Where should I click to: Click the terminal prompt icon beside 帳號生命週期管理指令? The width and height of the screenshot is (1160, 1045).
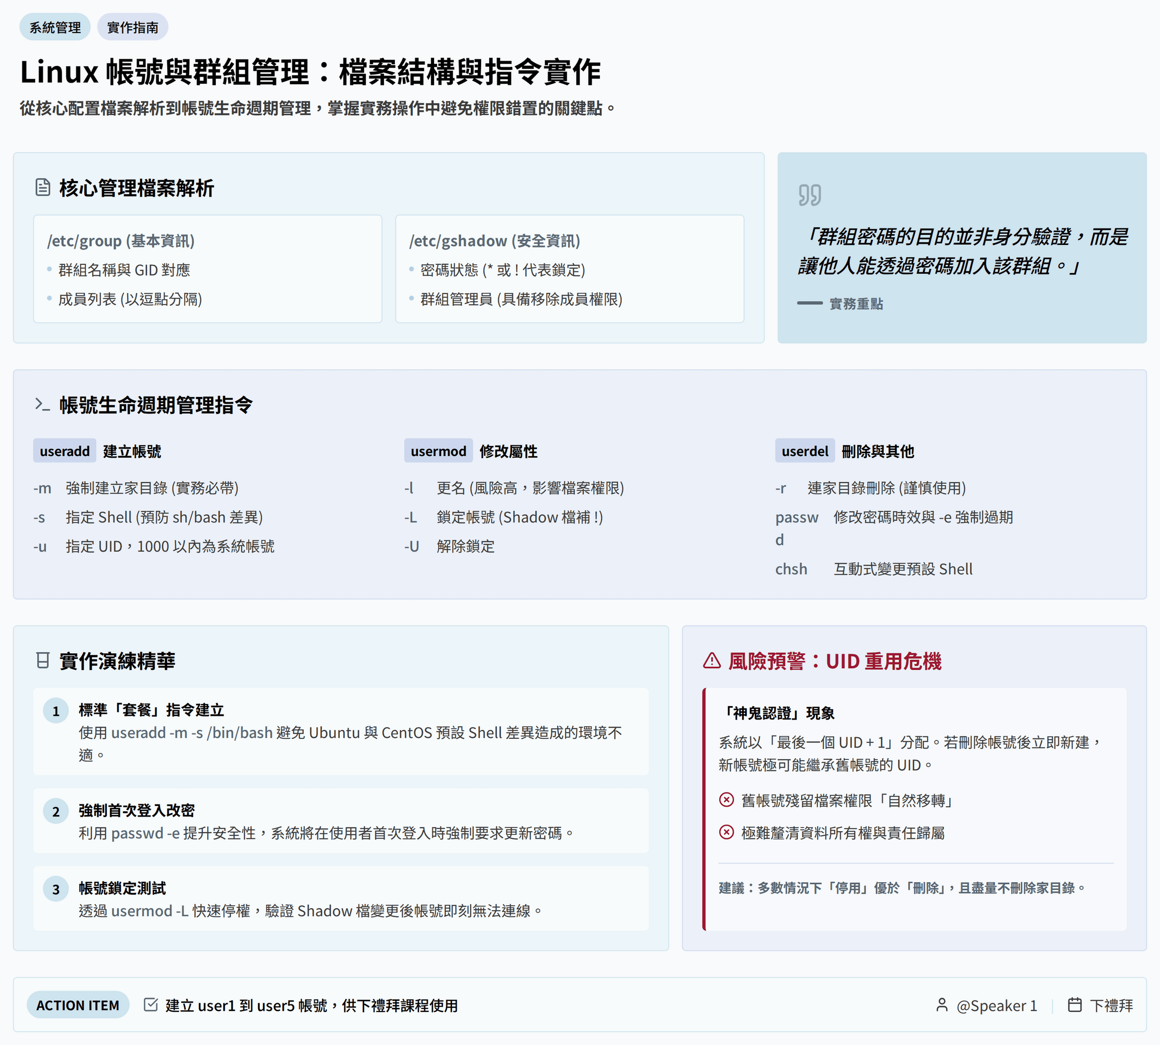[x=42, y=404]
